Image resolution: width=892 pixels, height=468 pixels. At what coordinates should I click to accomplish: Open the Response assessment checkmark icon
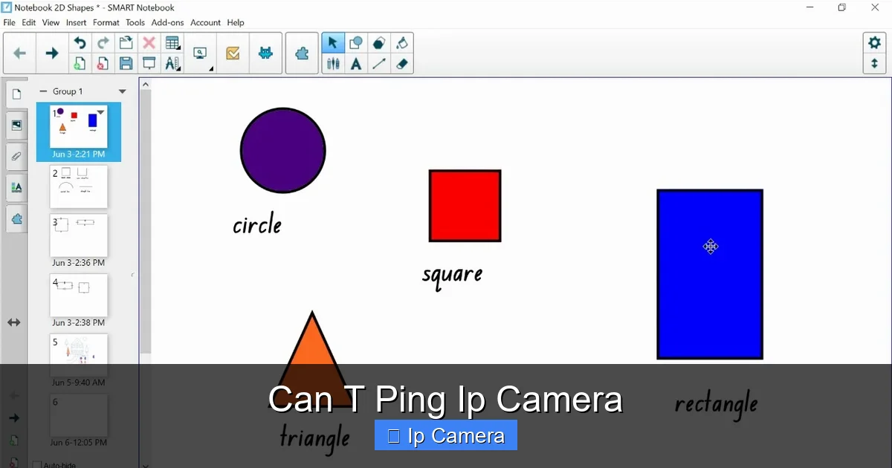click(233, 53)
